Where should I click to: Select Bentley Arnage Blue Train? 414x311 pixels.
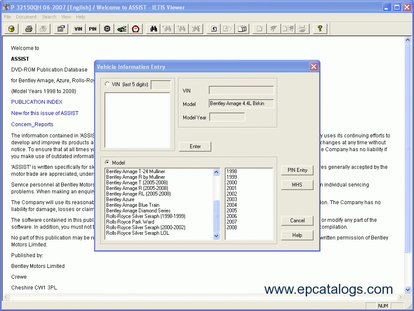[x=132, y=205]
